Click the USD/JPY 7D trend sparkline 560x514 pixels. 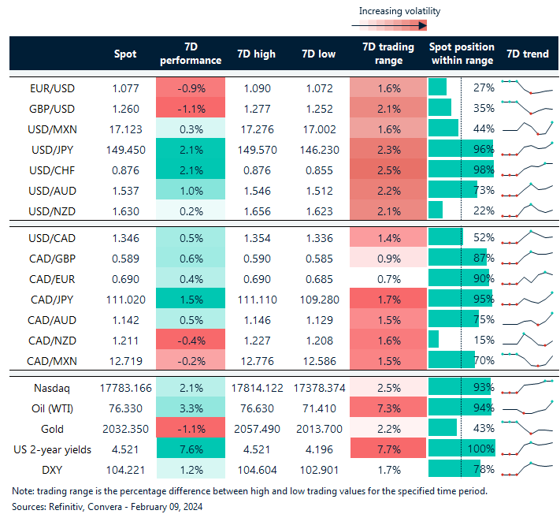(x=527, y=147)
